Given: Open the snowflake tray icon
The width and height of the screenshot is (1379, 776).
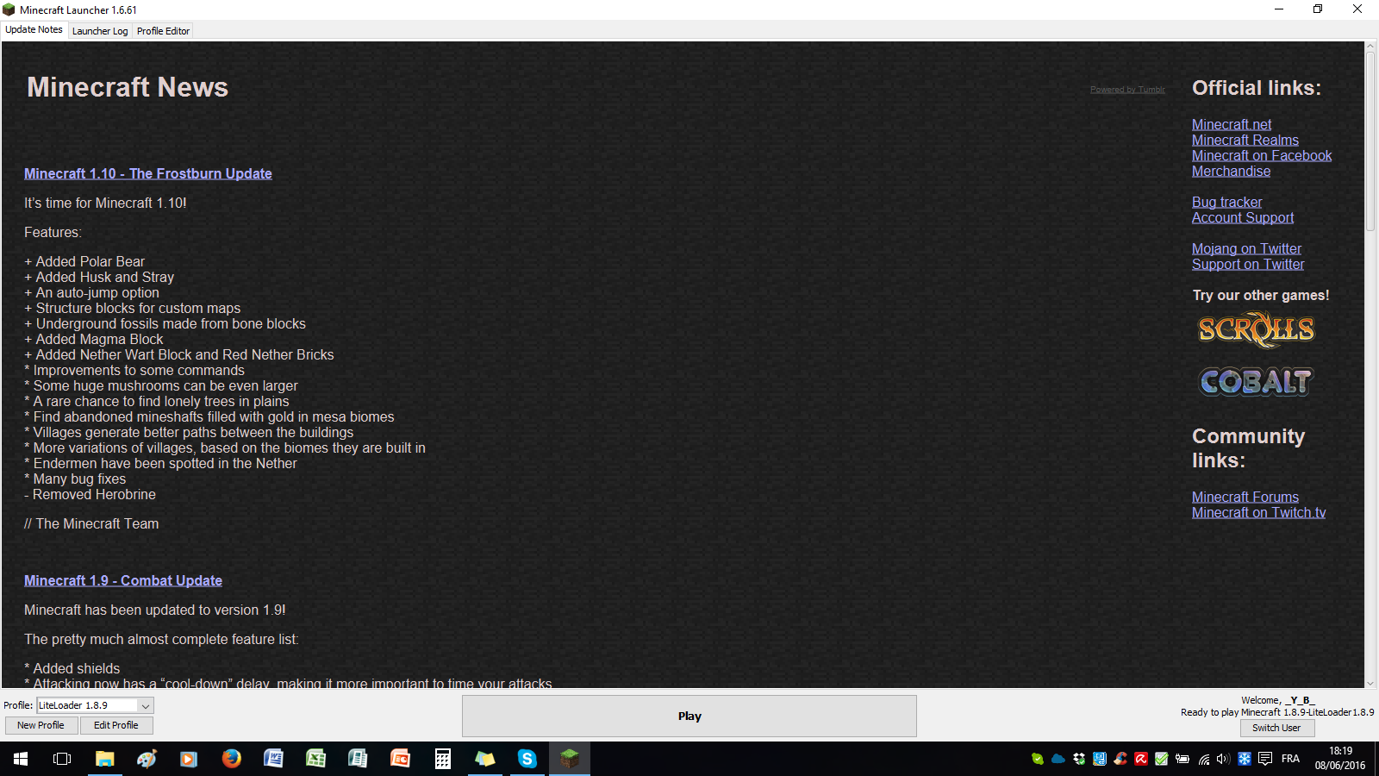Looking at the screenshot, I should tap(1244, 759).
